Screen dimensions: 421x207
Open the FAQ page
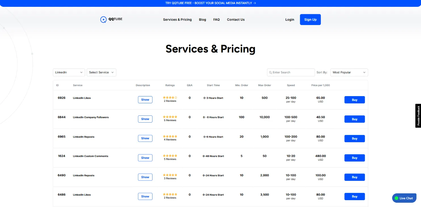[x=216, y=20]
